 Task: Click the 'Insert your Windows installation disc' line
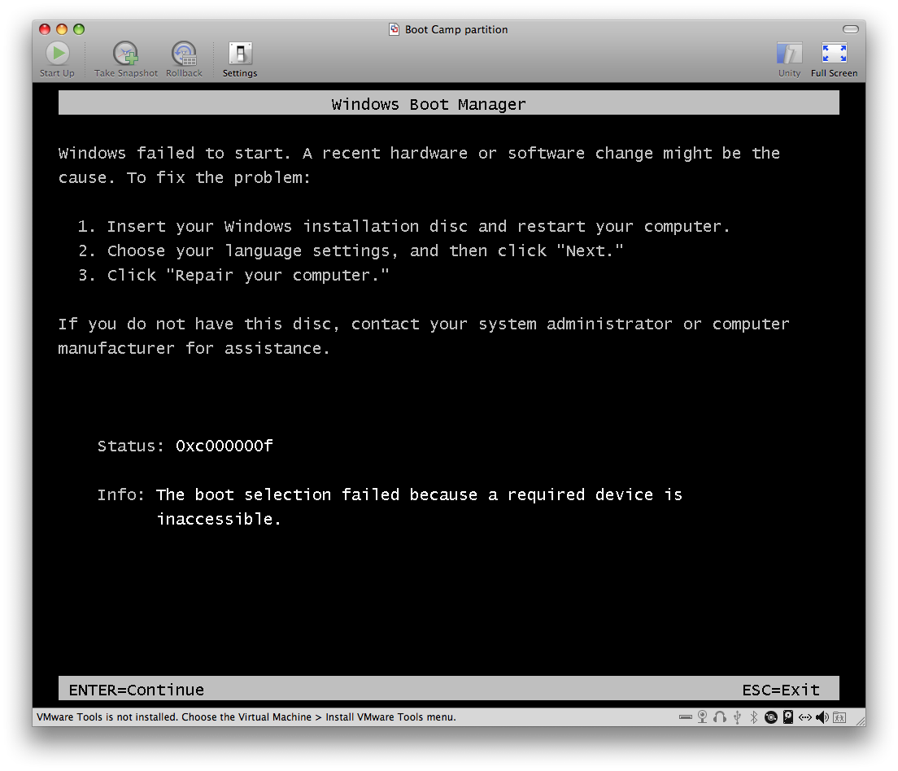pos(404,226)
